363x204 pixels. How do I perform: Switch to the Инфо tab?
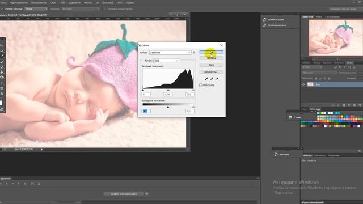(x=319, y=16)
